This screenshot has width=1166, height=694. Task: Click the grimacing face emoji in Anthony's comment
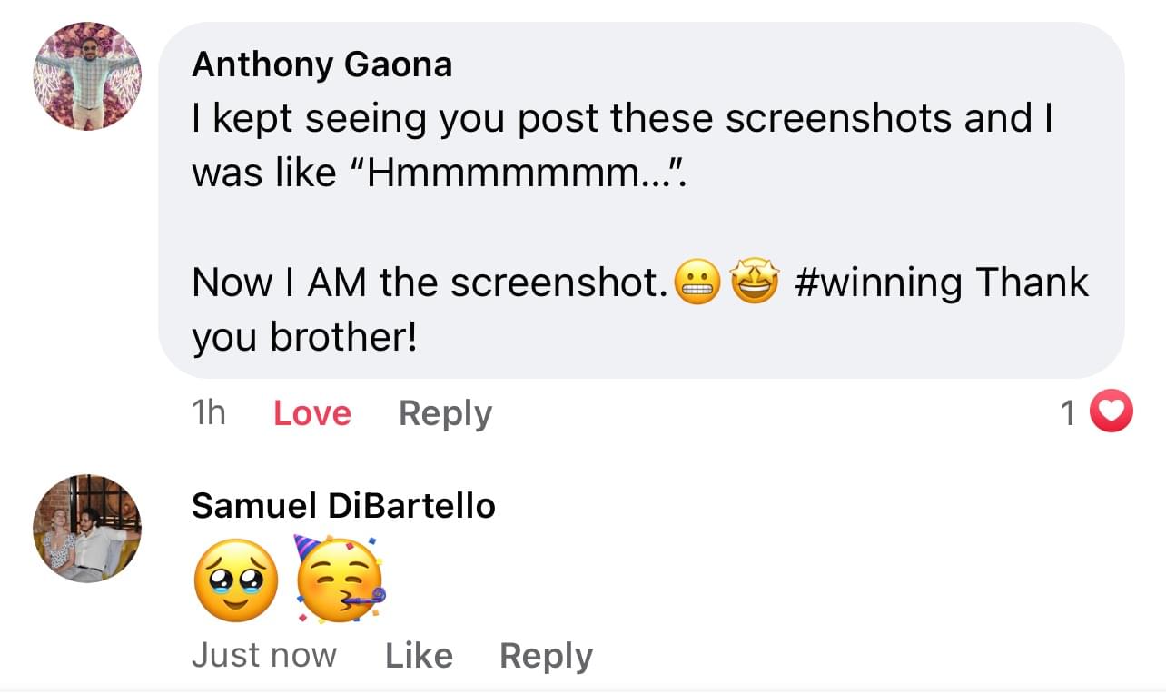click(x=697, y=283)
